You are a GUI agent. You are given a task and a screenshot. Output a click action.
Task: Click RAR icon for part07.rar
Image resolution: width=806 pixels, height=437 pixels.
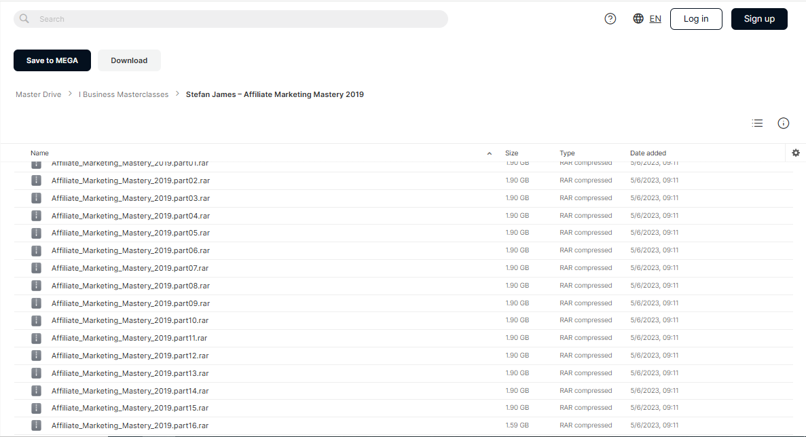point(36,268)
